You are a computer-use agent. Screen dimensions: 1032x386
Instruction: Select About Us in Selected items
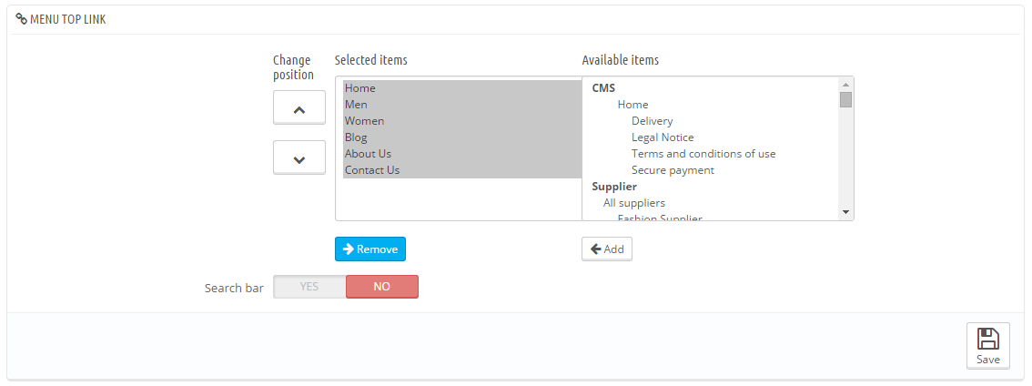click(462, 154)
